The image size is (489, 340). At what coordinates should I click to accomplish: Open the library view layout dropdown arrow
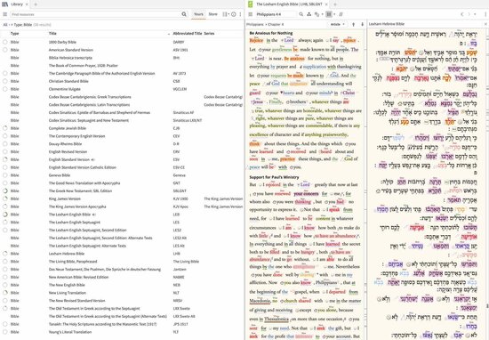pos(228,14)
